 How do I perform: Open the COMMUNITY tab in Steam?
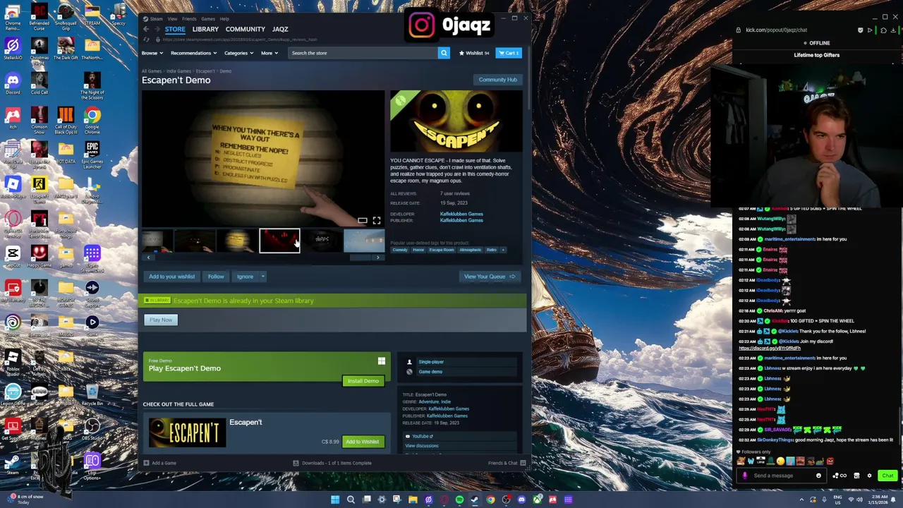(246, 29)
